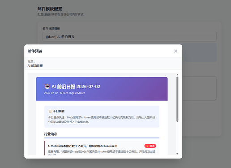Viewport: 231px width, 168px height.
Task: Click the preview vertical scrollbar thumb
Action: 177,99
